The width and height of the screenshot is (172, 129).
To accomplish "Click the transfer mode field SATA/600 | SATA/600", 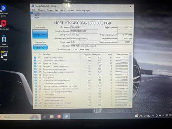I will [x=84, y=39].
